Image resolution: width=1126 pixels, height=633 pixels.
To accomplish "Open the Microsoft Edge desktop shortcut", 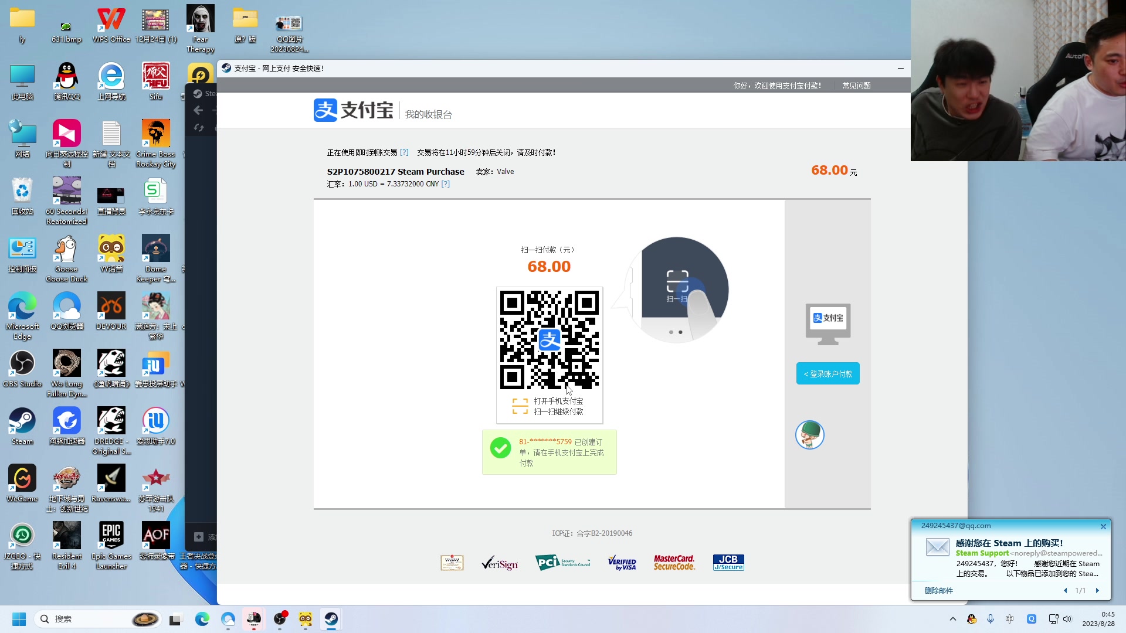I will [x=22, y=316].
